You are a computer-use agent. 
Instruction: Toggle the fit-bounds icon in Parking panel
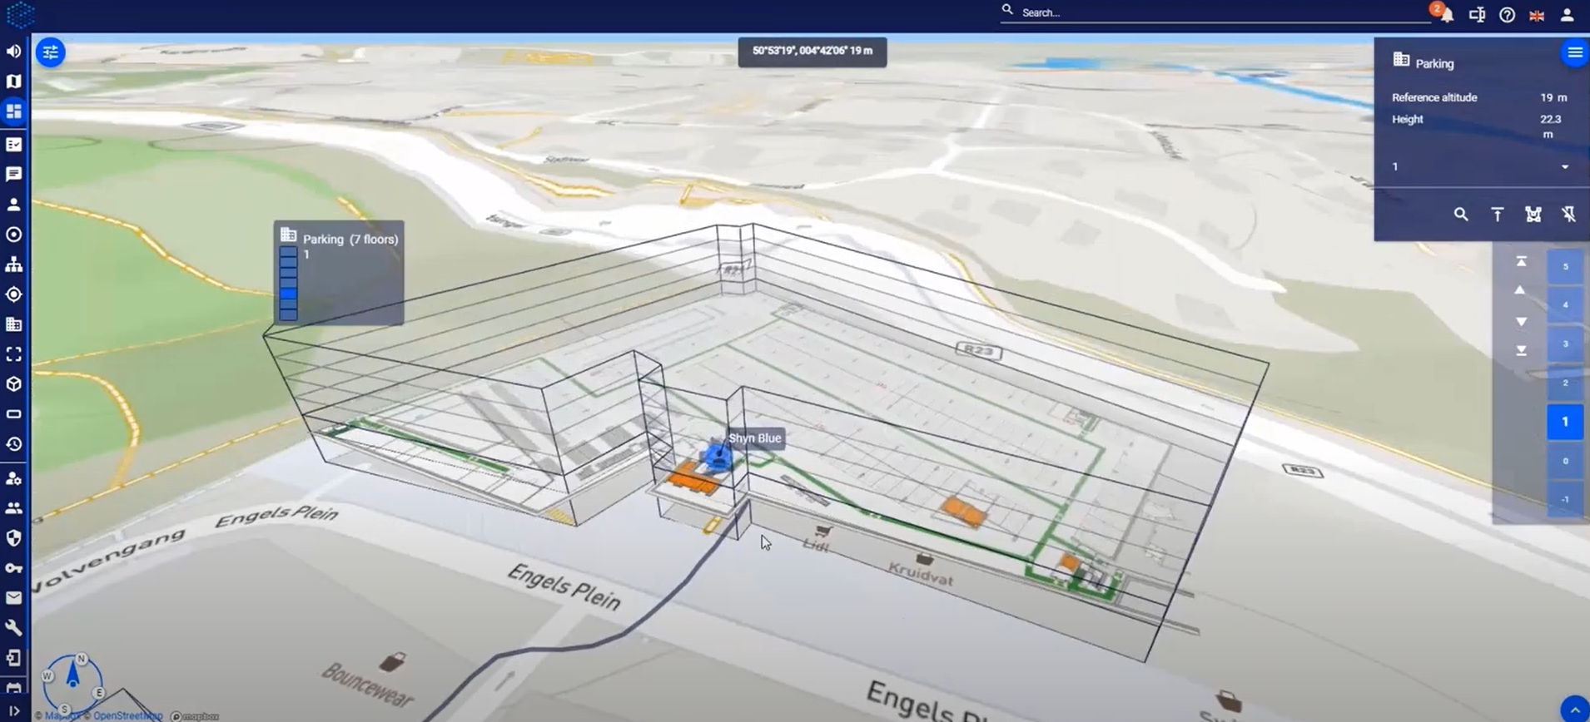[1533, 215]
